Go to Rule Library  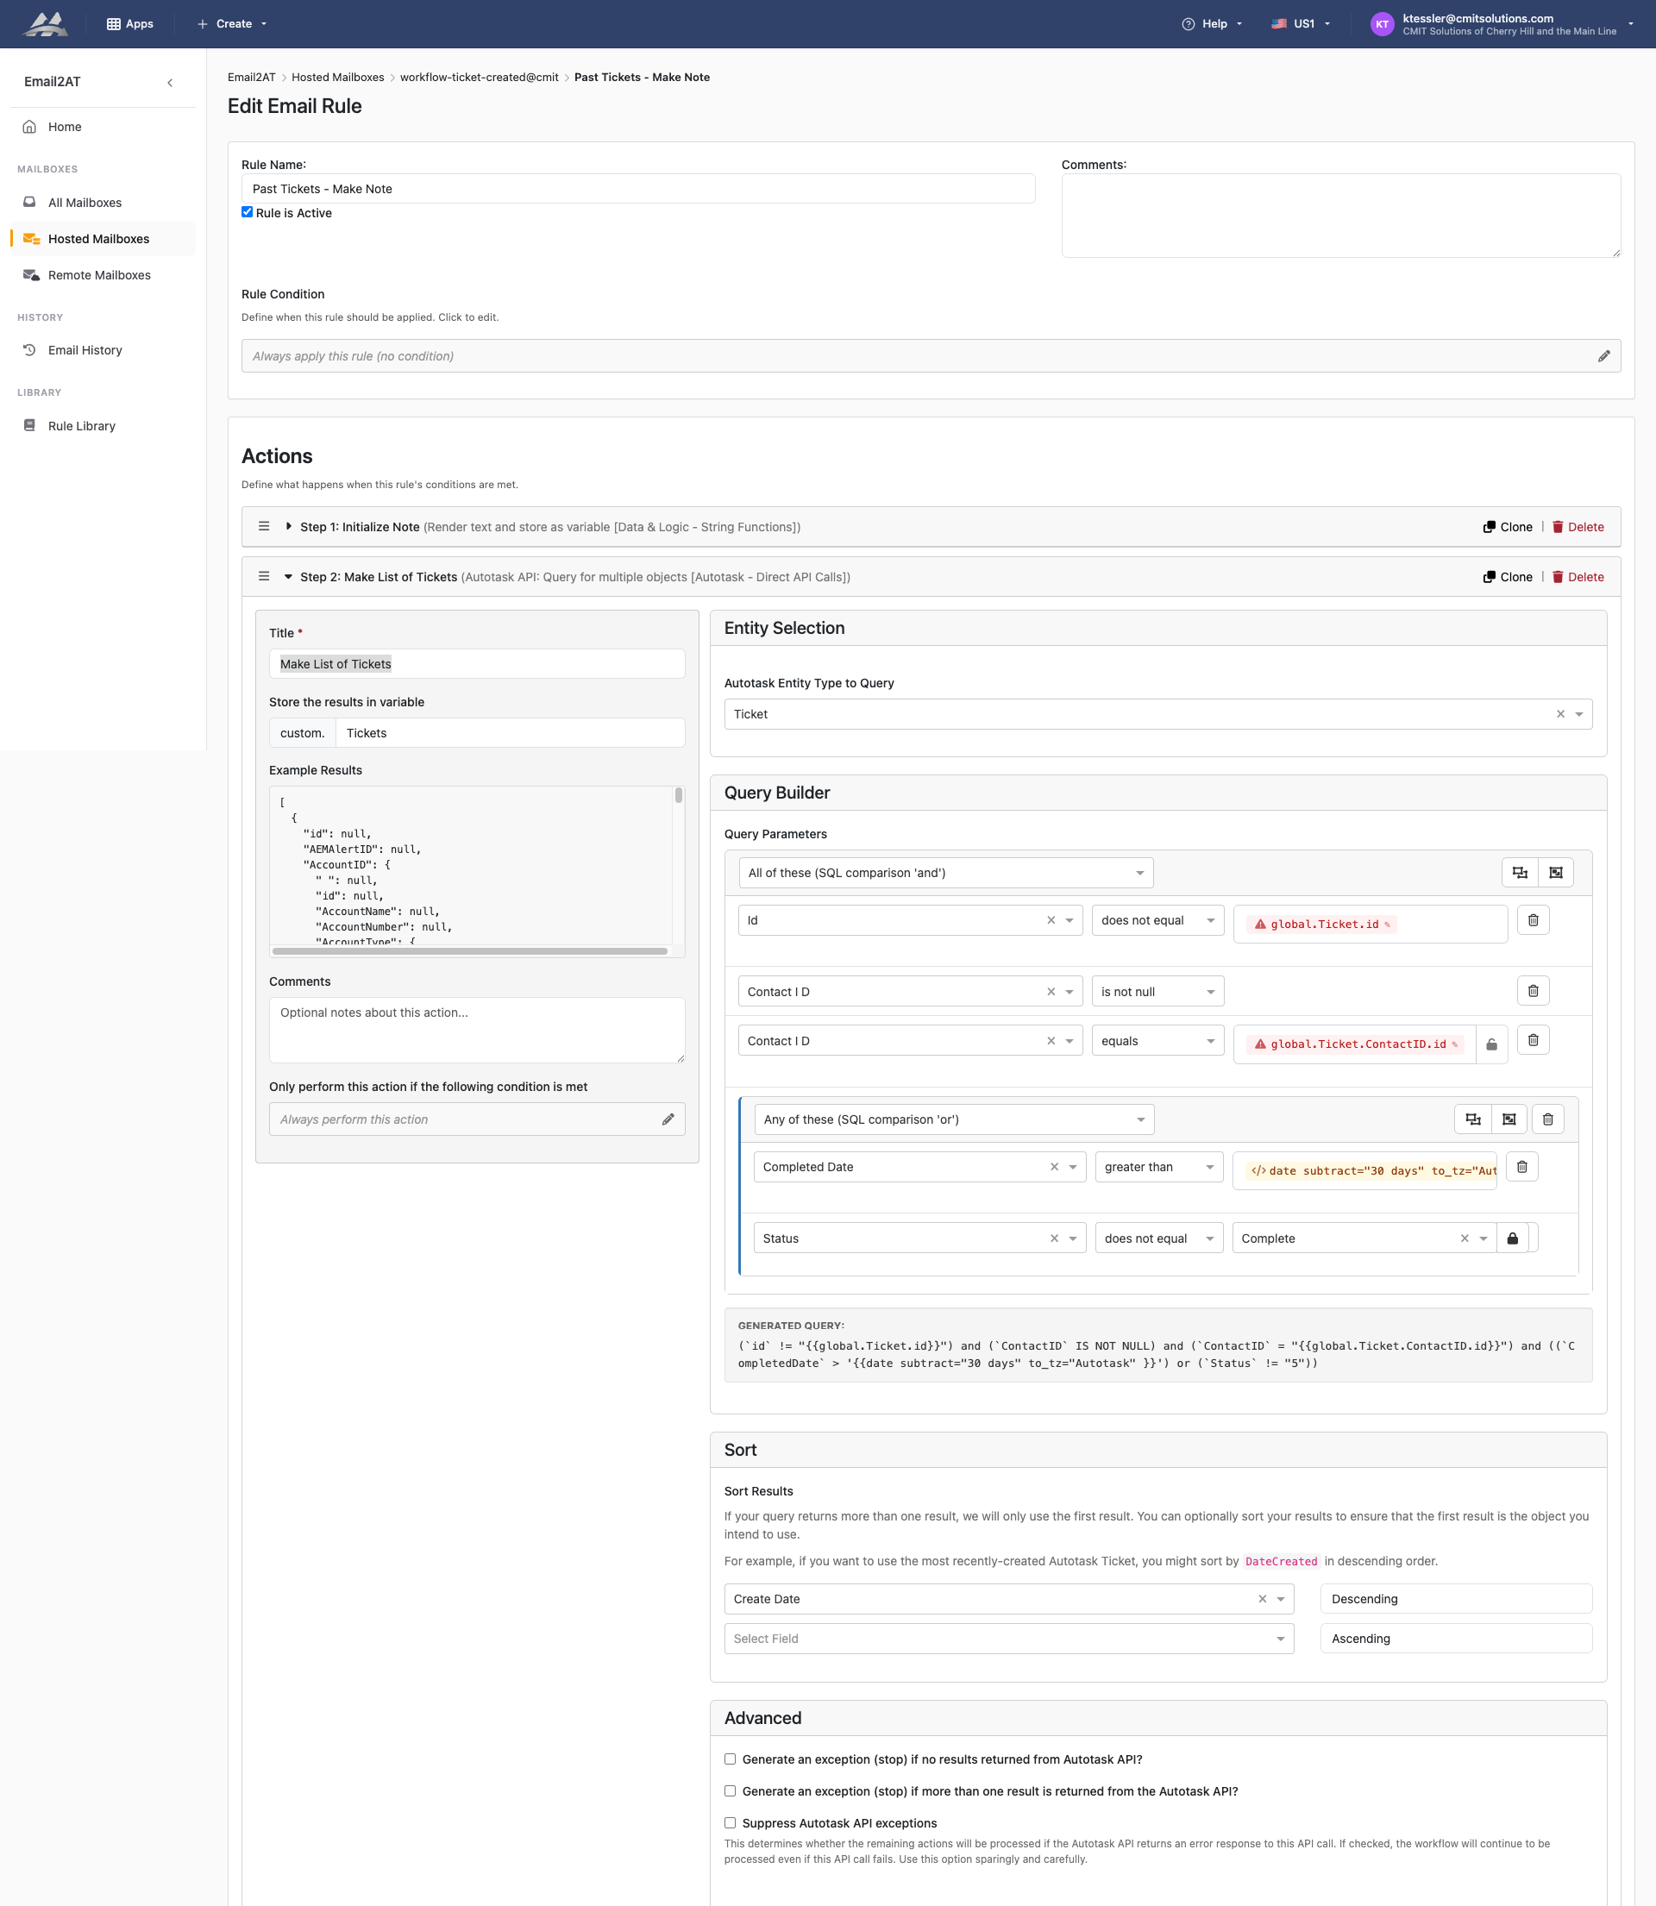click(81, 426)
